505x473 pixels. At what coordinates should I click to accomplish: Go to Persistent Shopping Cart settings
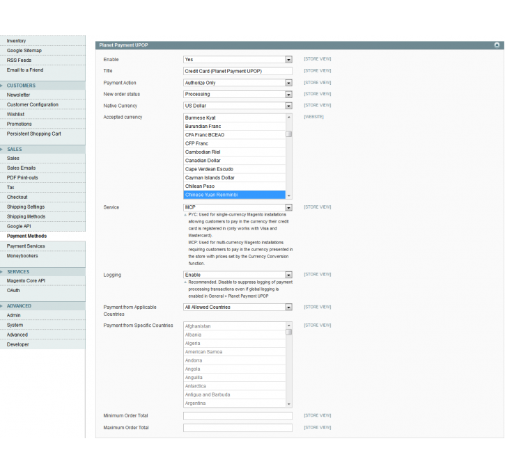[x=42, y=134]
